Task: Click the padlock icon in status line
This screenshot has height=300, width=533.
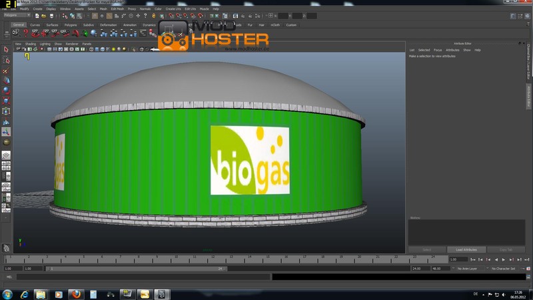Action: (x=153, y=16)
